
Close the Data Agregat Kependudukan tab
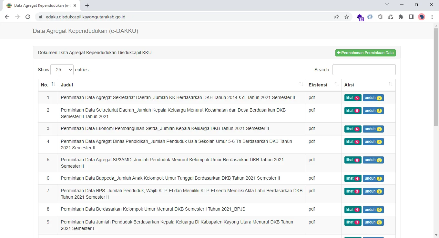tap(75, 5)
